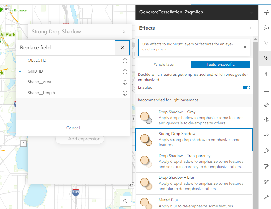Image resolution: width=271 pixels, height=209 pixels.
Task: View info for the GRID_ID field
Action: coord(125,72)
